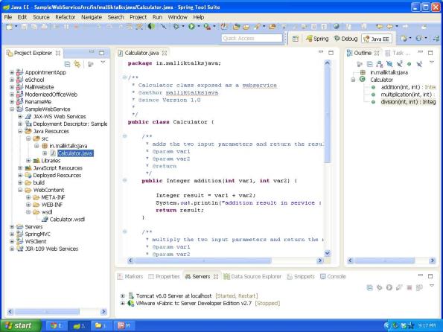Open the Project Explorer View Menu triangle
The height and width of the screenshot is (332, 443).
pyautogui.click(x=103, y=63)
